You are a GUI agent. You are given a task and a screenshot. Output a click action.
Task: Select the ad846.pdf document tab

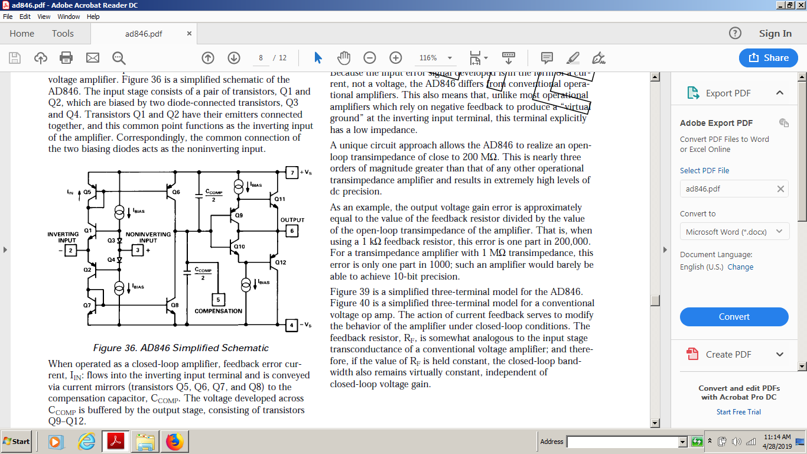click(144, 34)
